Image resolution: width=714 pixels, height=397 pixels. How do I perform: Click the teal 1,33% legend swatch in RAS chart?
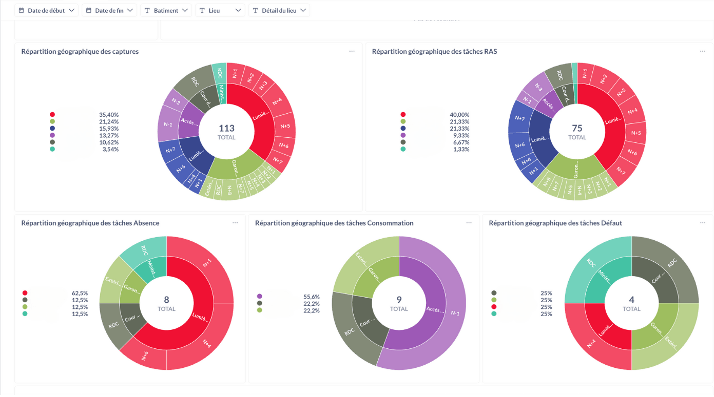tap(403, 149)
